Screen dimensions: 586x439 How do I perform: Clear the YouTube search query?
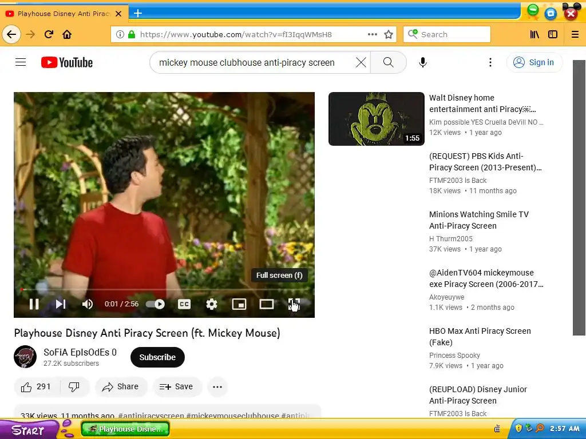click(x=361, y=62)
